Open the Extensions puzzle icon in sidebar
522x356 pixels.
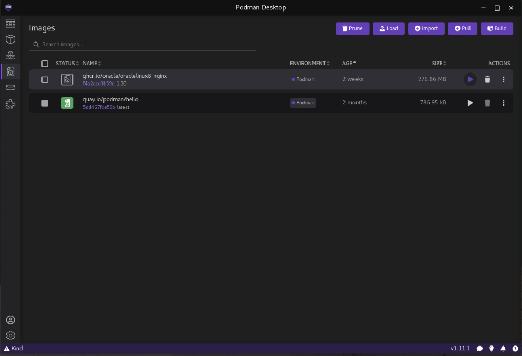[x=11, y=104]
